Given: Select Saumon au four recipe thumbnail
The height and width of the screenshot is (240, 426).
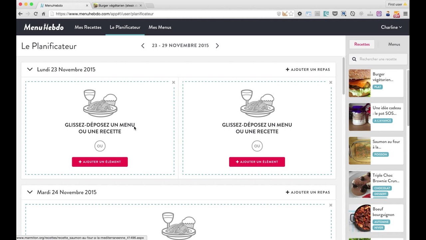Looking at the screenshot, I should tap(359, 150).
